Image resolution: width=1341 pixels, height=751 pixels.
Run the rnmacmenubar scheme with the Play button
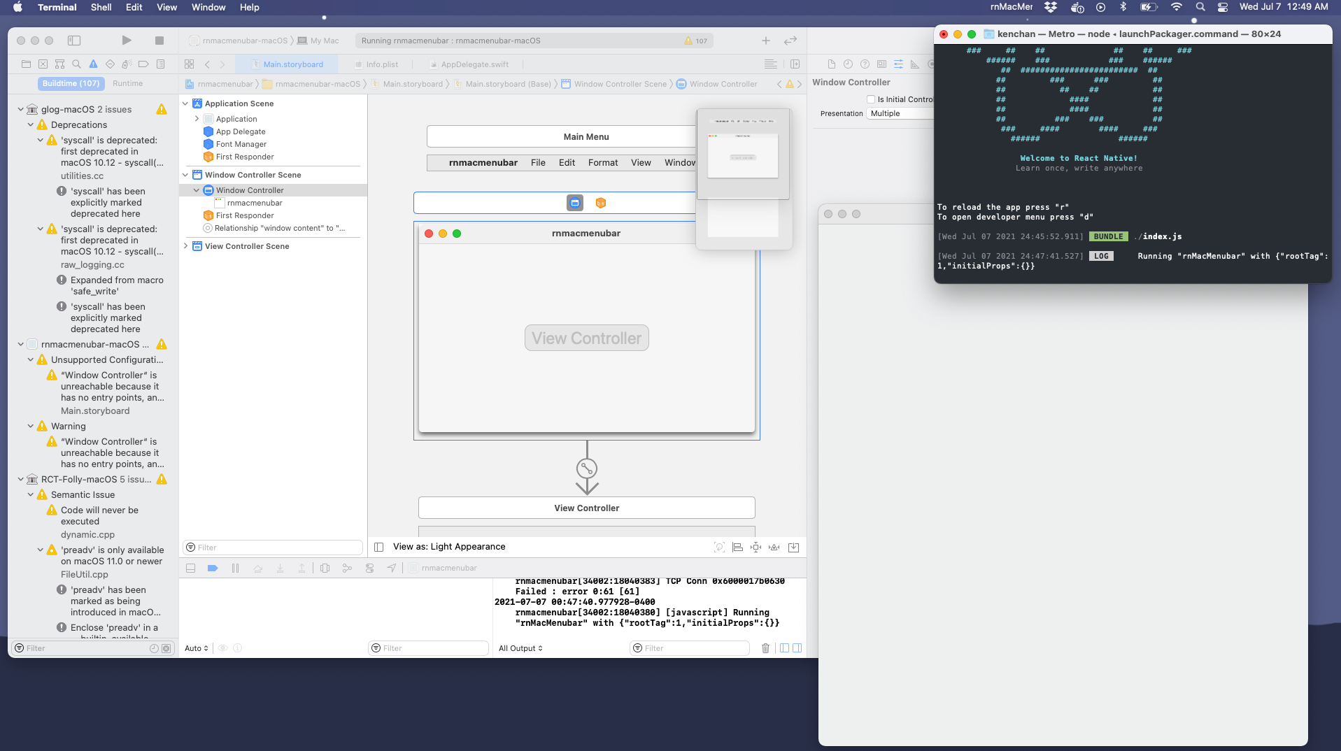click(127, 41)
